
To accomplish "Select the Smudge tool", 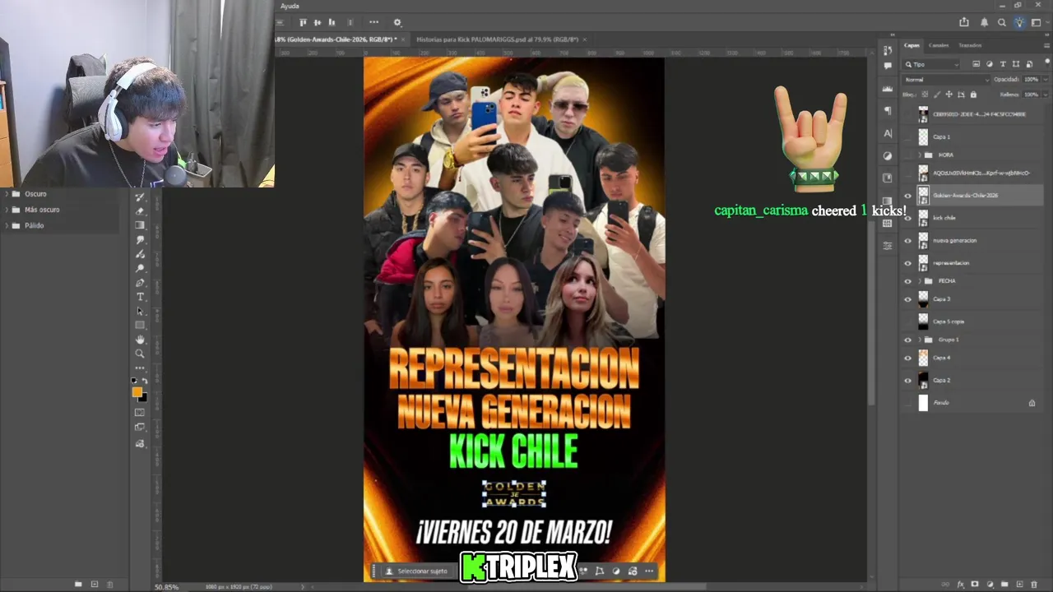I will pyautogui.click(x=140, y=239).
